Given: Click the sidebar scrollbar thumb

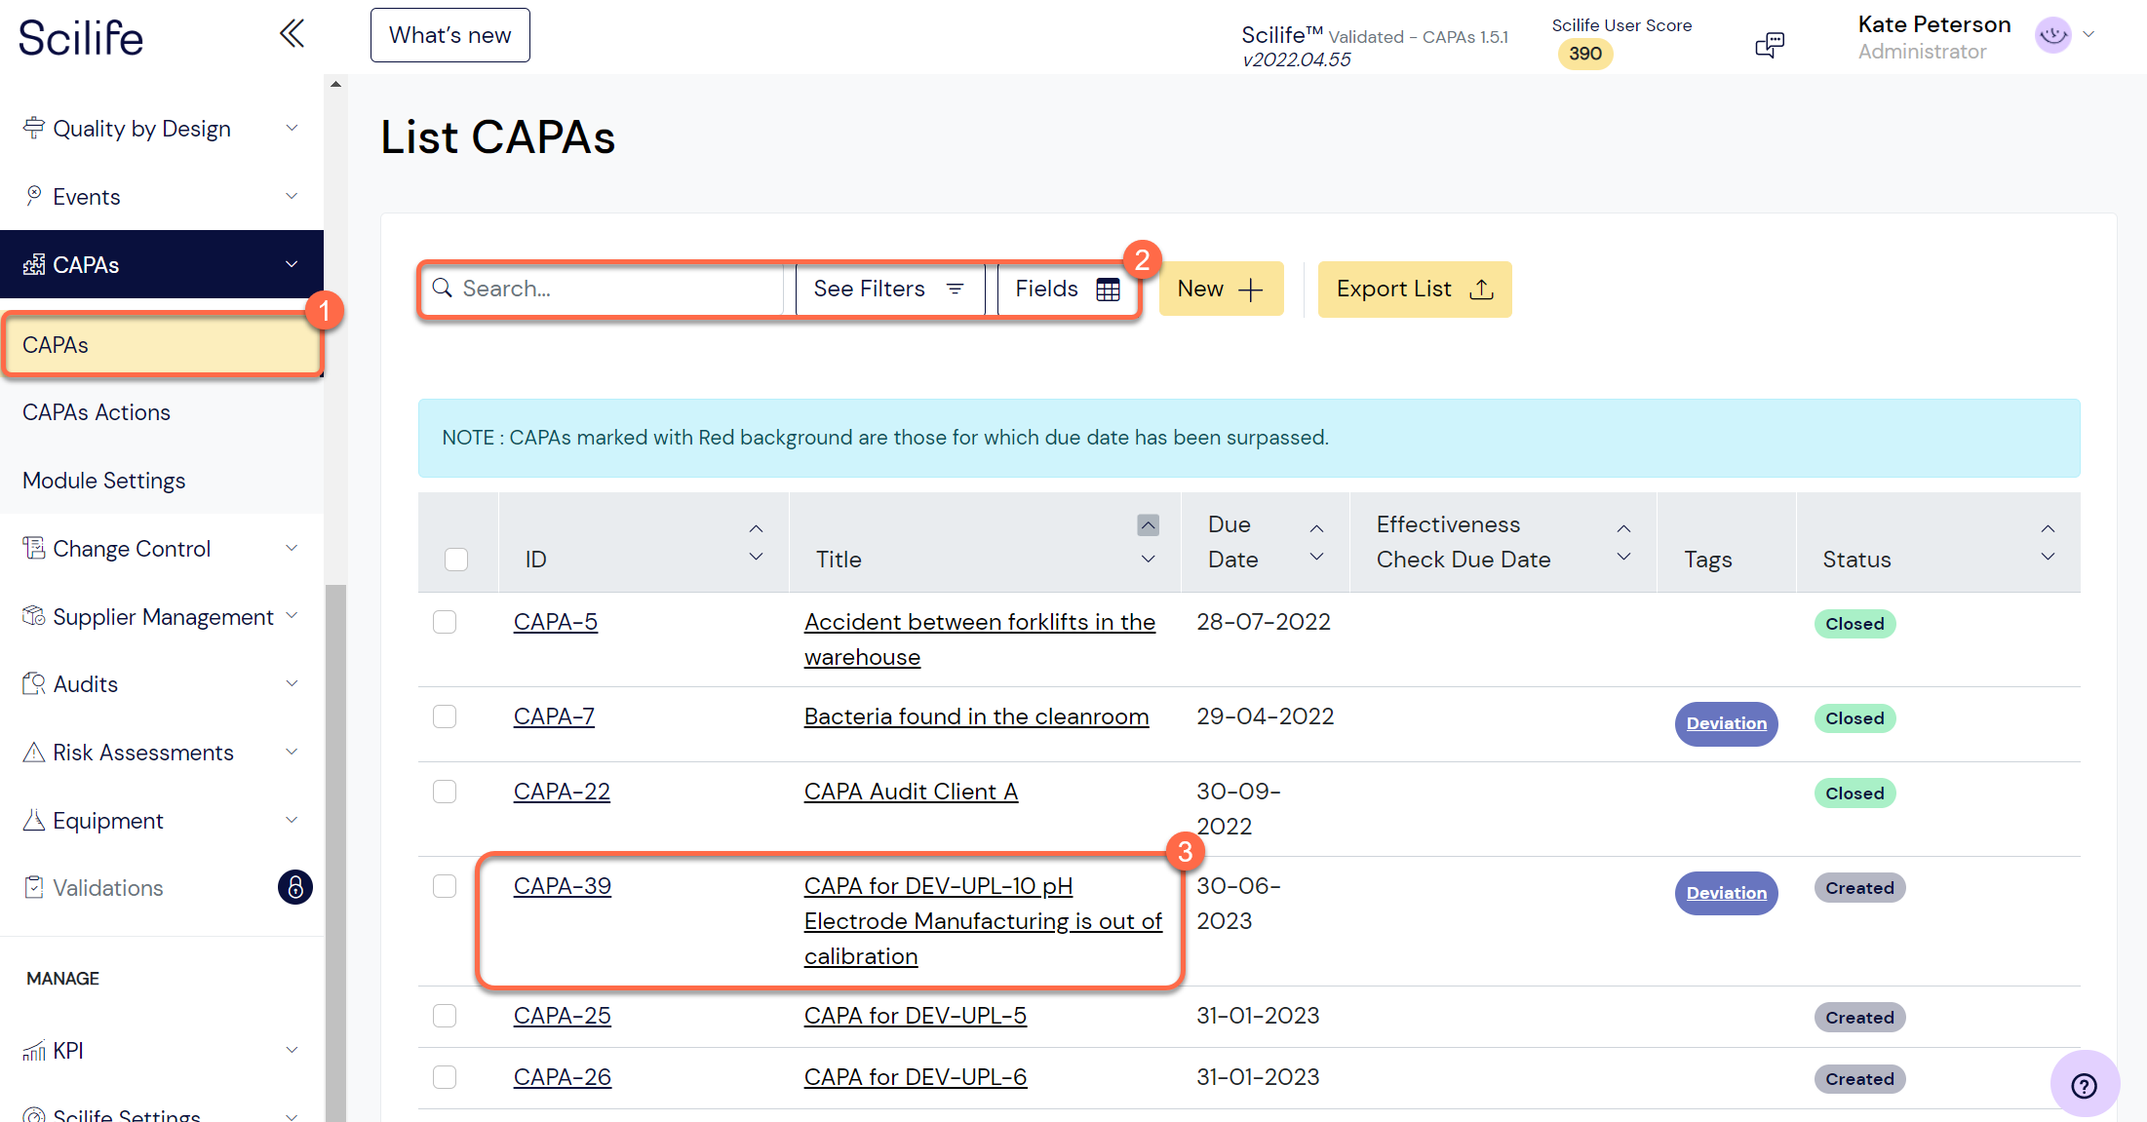Looking at the screenshot, I should 335,853.
